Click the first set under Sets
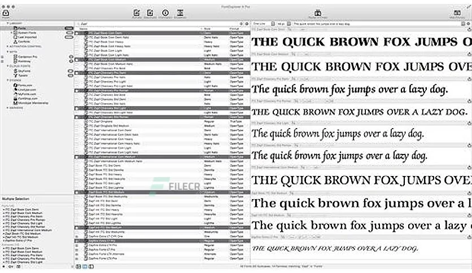Image resolution: width=472 pixels, height=273 pixels. coord(27,57)
